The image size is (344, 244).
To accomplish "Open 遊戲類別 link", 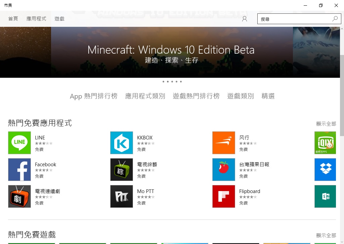I will click(x=241, y=96).
